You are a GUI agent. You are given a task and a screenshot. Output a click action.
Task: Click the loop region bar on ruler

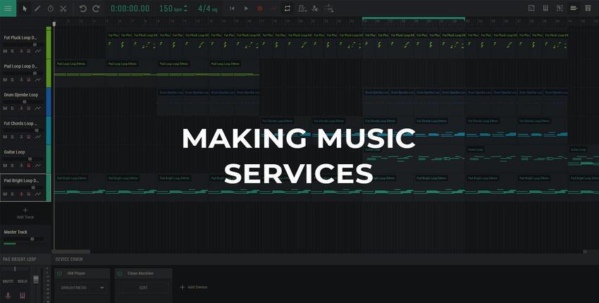[414, 18]
